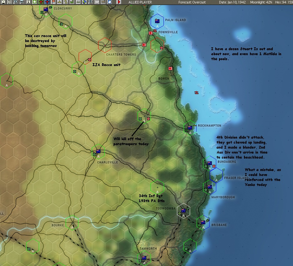Click the base list icon on green
293x266 pixels.
pyautogui.click(x=78, y=2)
